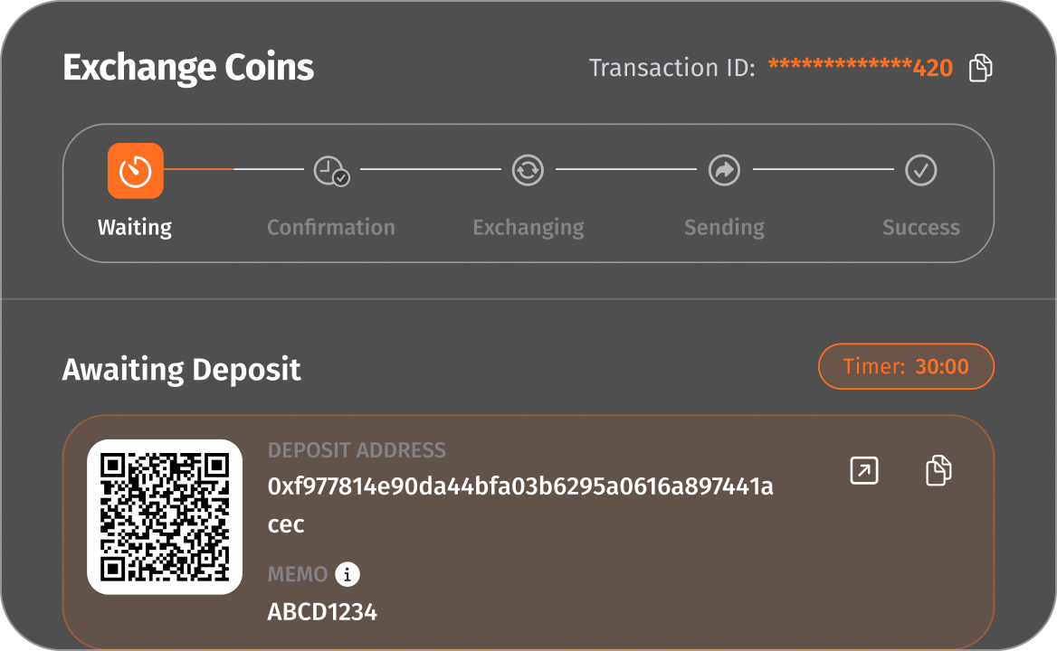Image resolution: width=1057 pixels, height=651 pixels.
Task: Click the orange Waiting timer icon
Action: pos(136,170)
